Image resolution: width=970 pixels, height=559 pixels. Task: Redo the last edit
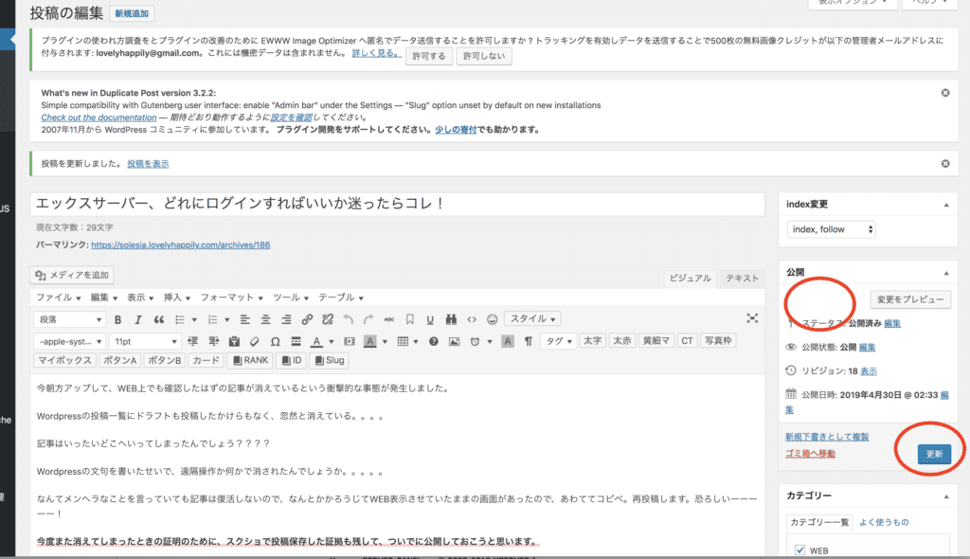(368, 319)
